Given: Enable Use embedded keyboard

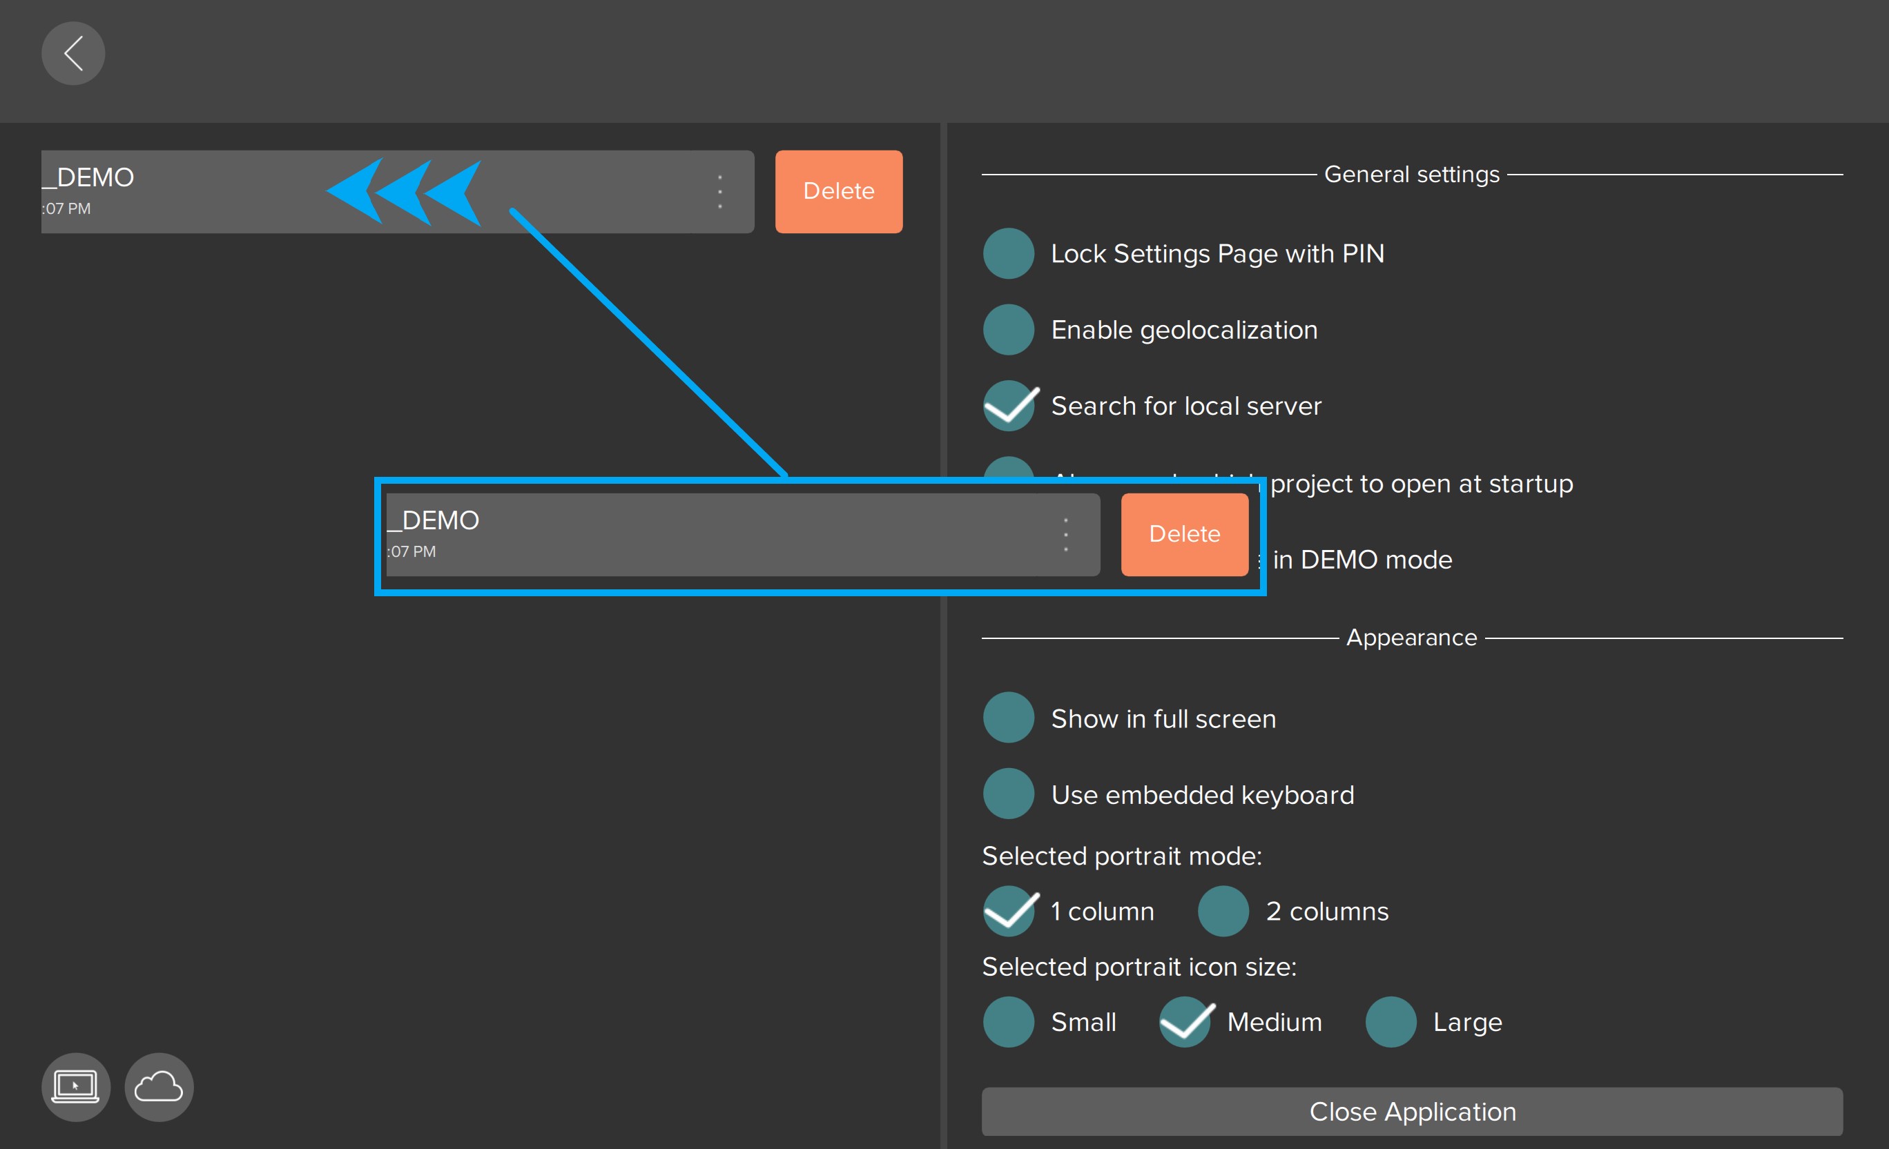Looking at the screenshot, I should pos(1008,794).
